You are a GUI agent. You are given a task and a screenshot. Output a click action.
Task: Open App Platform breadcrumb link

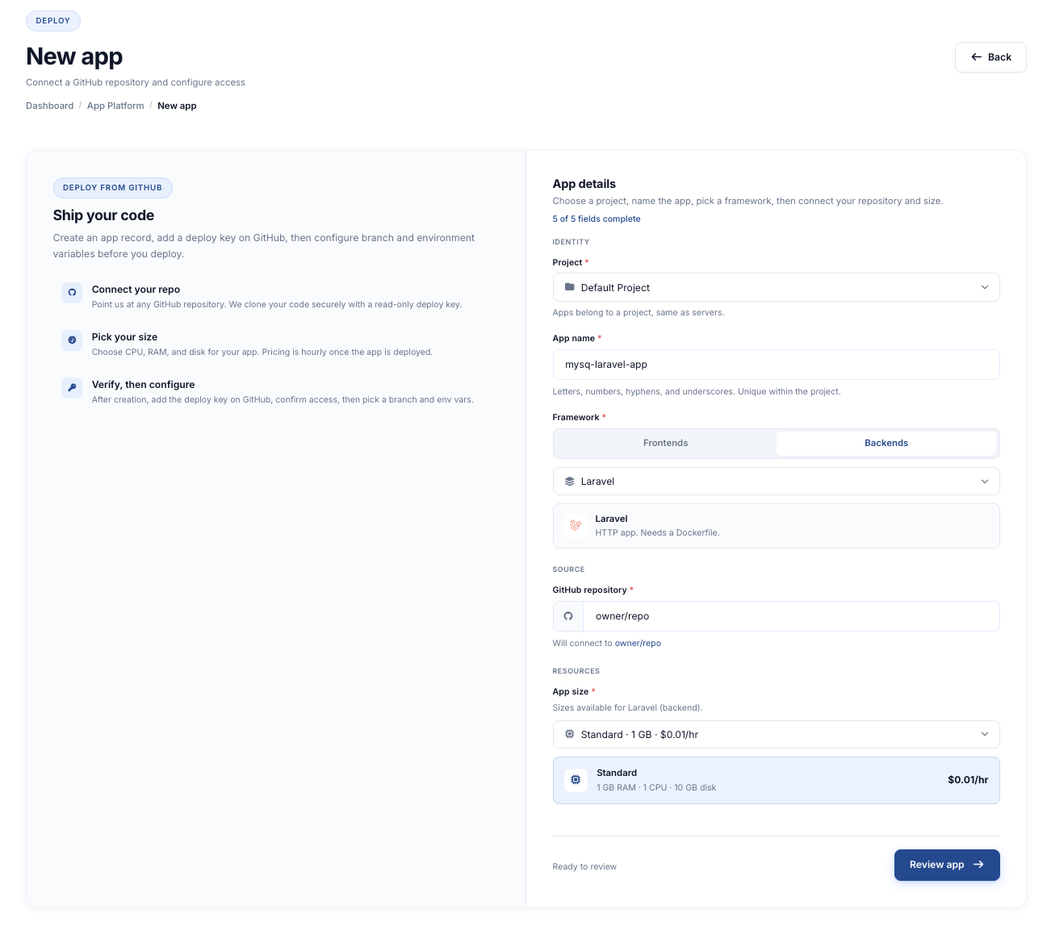point(115,106)
